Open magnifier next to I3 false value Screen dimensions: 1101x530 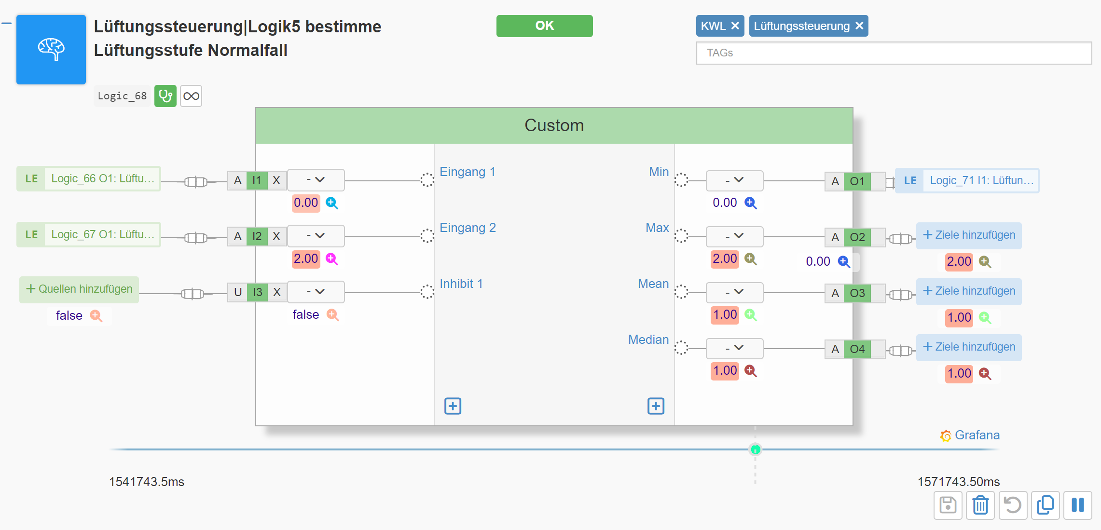coord(333,315)
